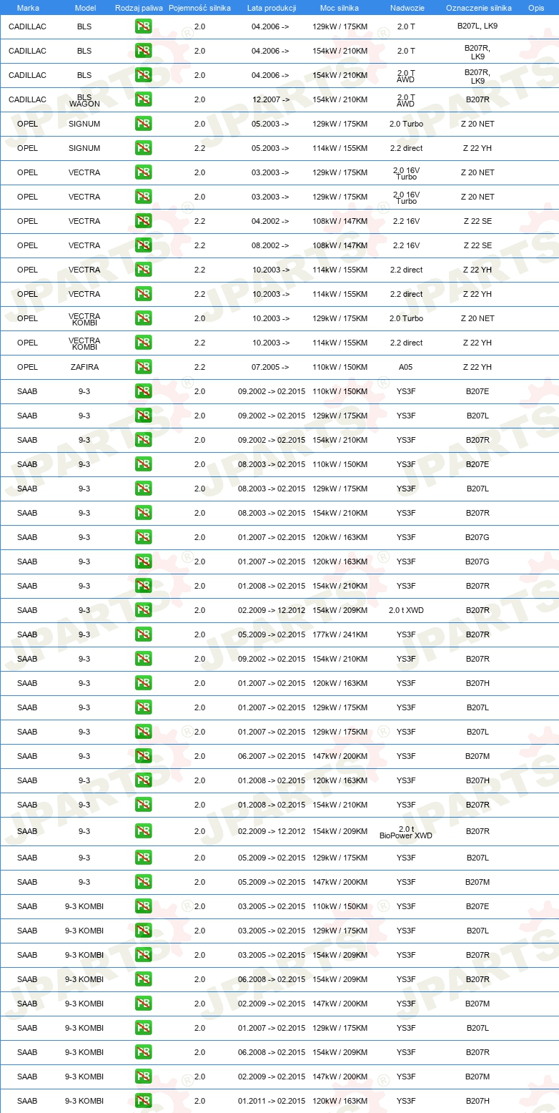Click fuel icon in BLS WAGON row

coord(143,99)
